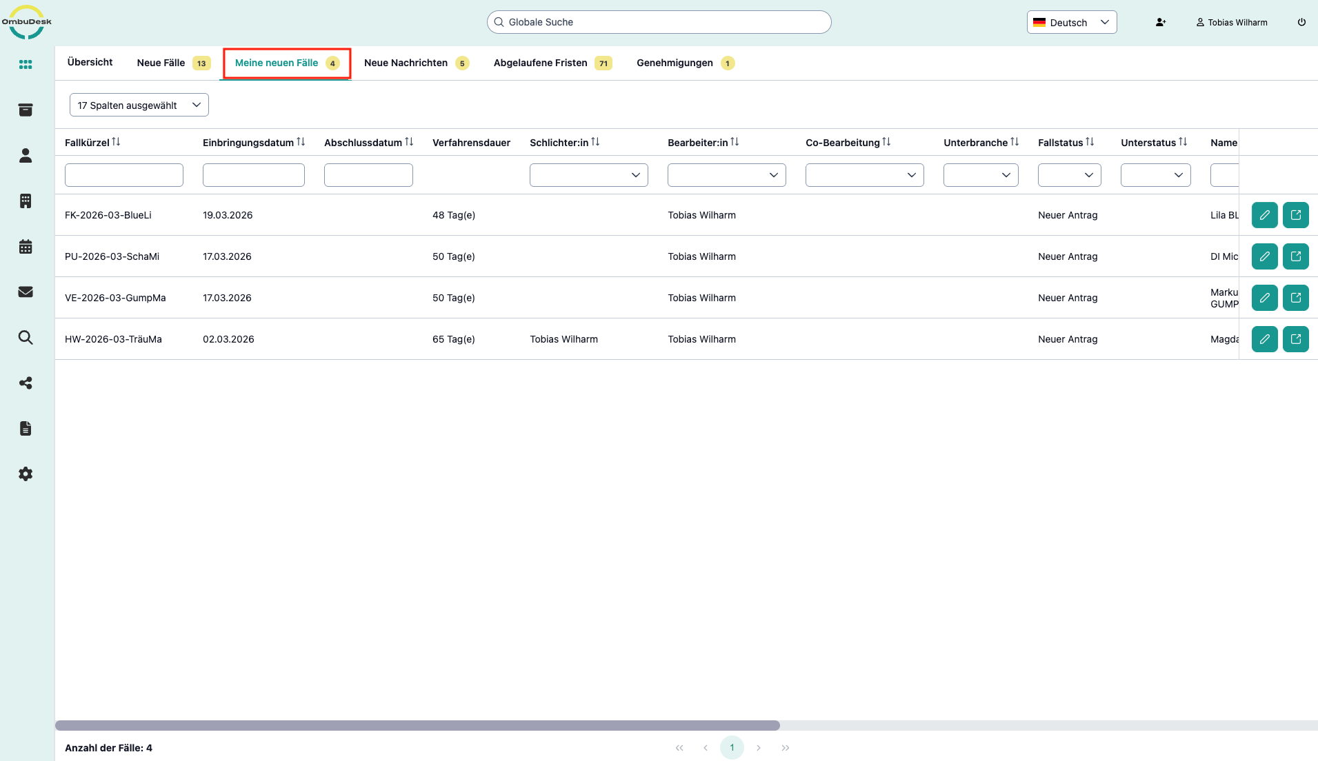The width and height of the screenshot is (1318, 761).
Task: Open the company building icon in sidebar
Action: [x=26, y=201]
